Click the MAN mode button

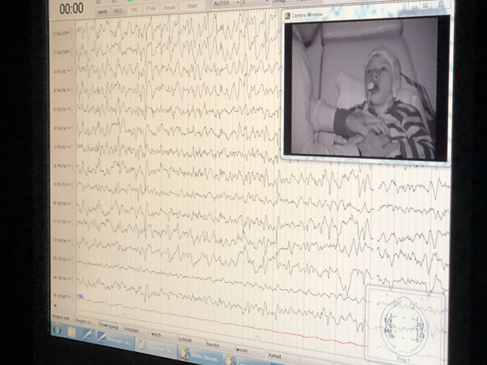pyautogui.click(x=102, y=12)
